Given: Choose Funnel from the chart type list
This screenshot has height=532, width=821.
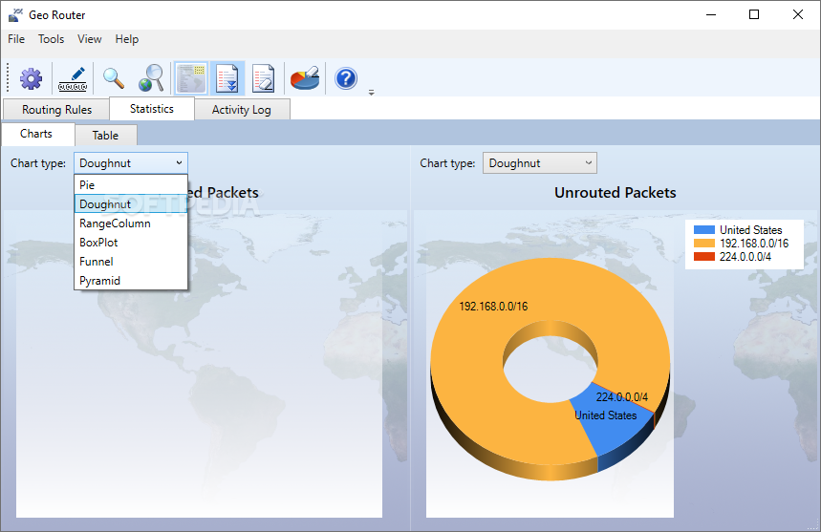Looking at the screenshot, I should (x=131, y=262).
